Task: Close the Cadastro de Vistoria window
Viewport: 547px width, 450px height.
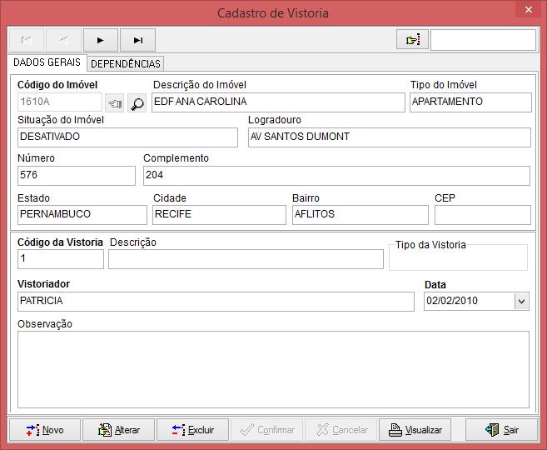Action: click(x=528, y=12)
